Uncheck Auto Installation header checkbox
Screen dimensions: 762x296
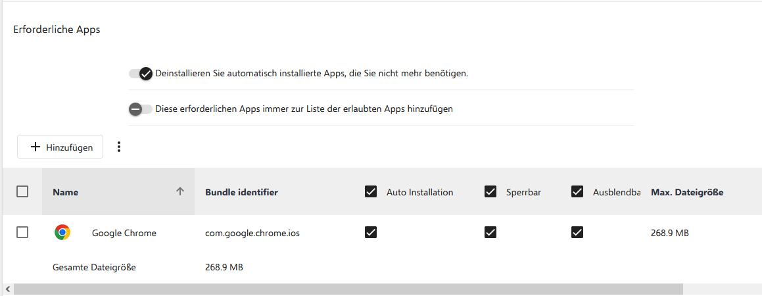(x=371, y=192)
